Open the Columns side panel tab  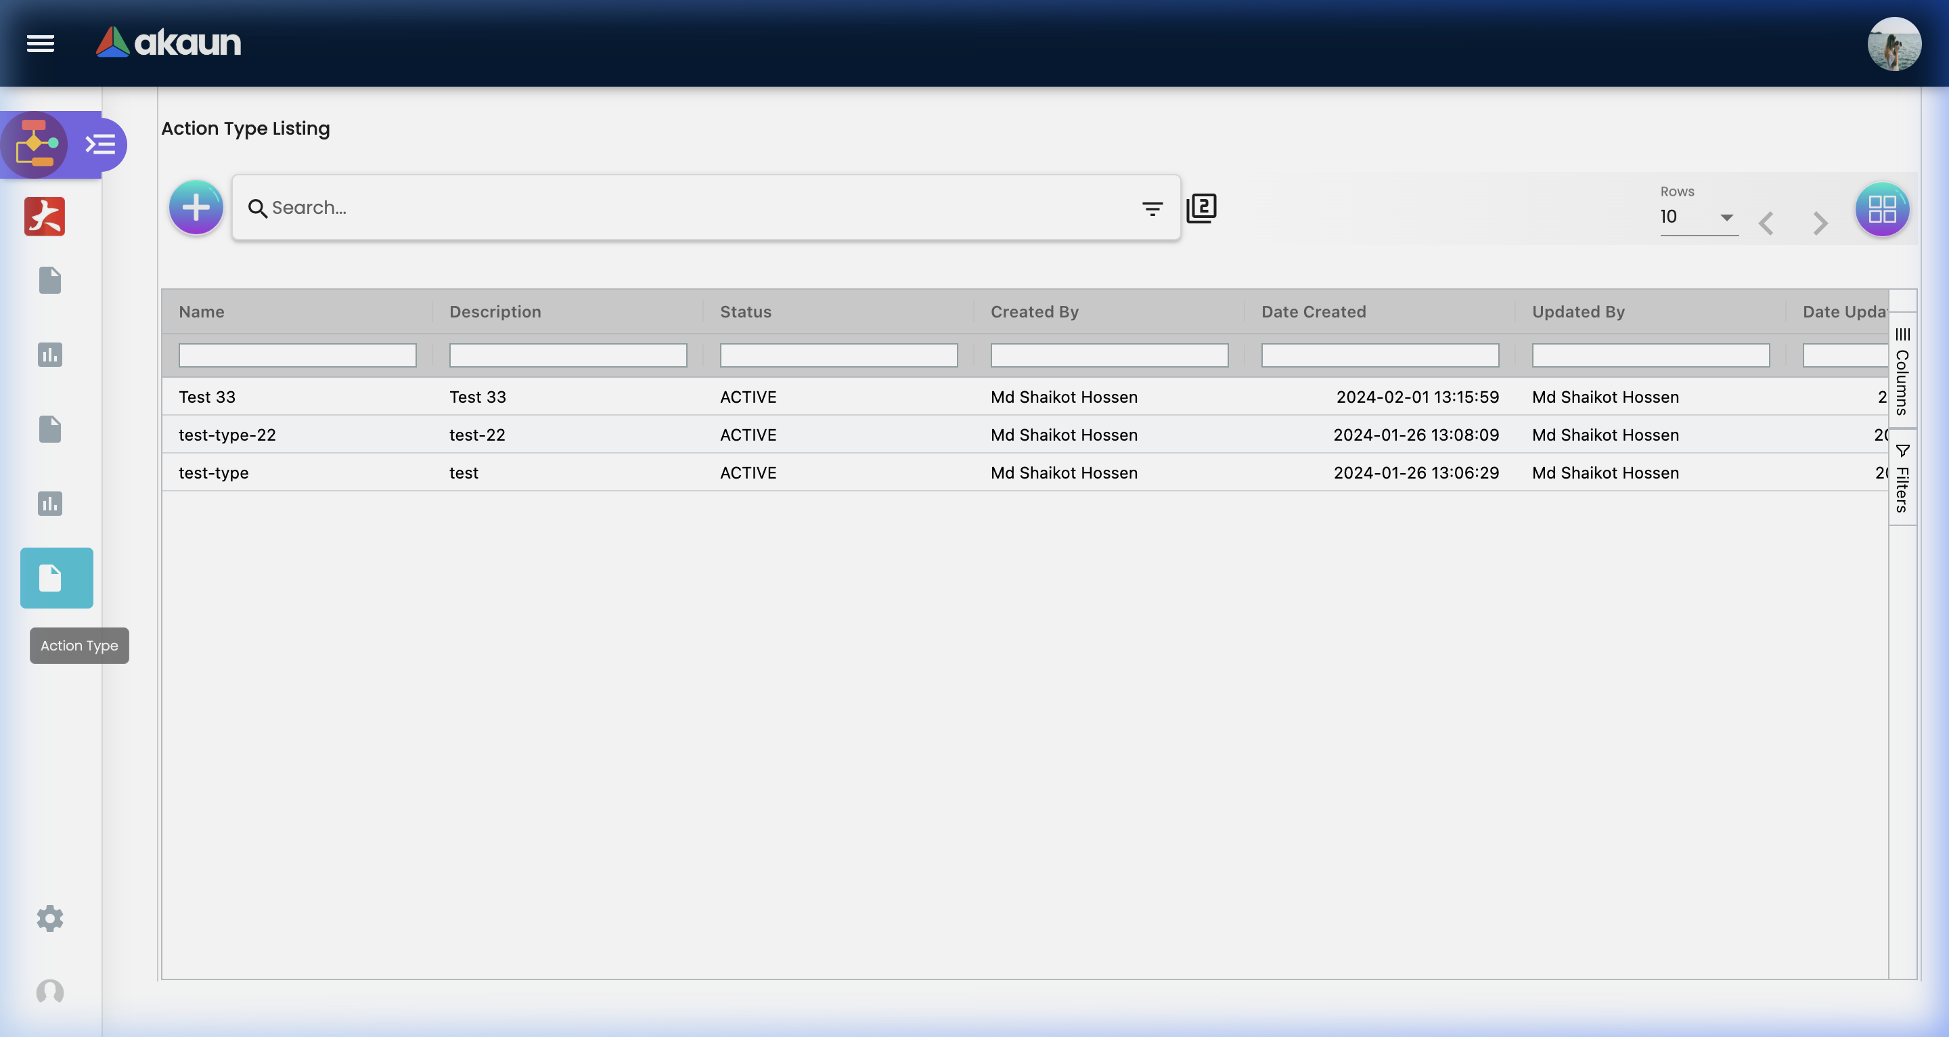coord(1902,371)
